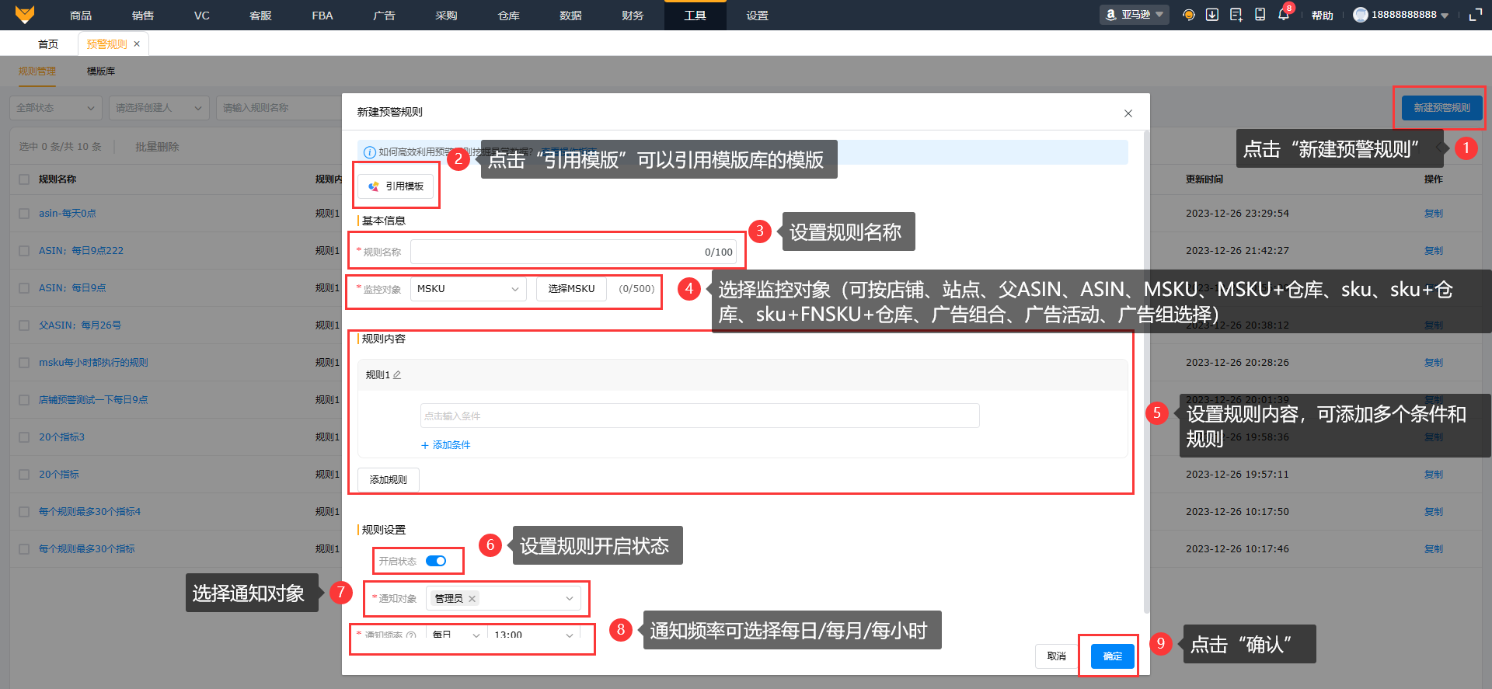Click the 添加条件 link
The height and width of the screenshot is (689, 1492).
pyautogui.click(x=446, y=445)
